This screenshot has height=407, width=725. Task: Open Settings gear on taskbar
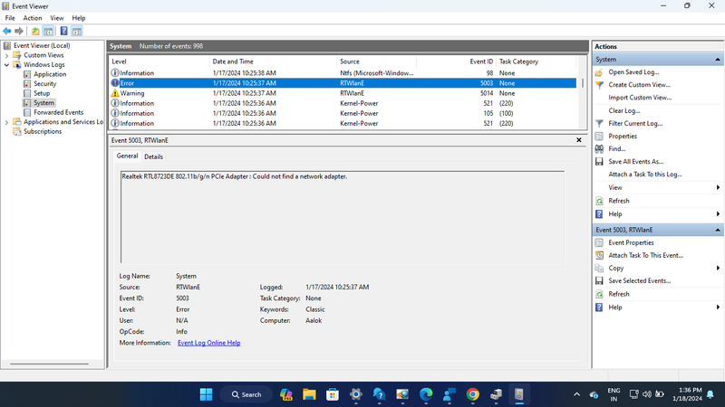(355, 394)
